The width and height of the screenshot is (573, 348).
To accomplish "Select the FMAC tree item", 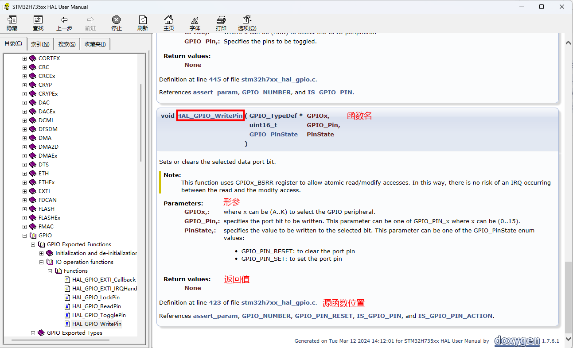I will click(x=46, y=227).
